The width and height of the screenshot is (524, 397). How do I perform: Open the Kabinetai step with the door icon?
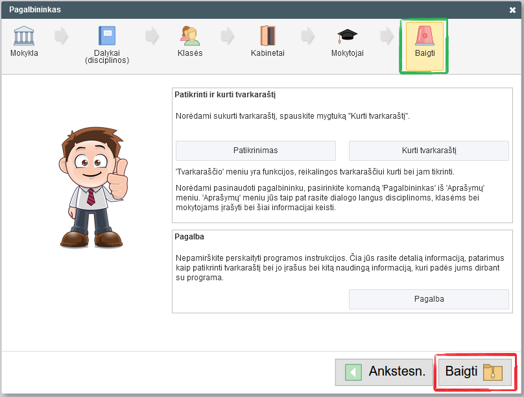268,42
